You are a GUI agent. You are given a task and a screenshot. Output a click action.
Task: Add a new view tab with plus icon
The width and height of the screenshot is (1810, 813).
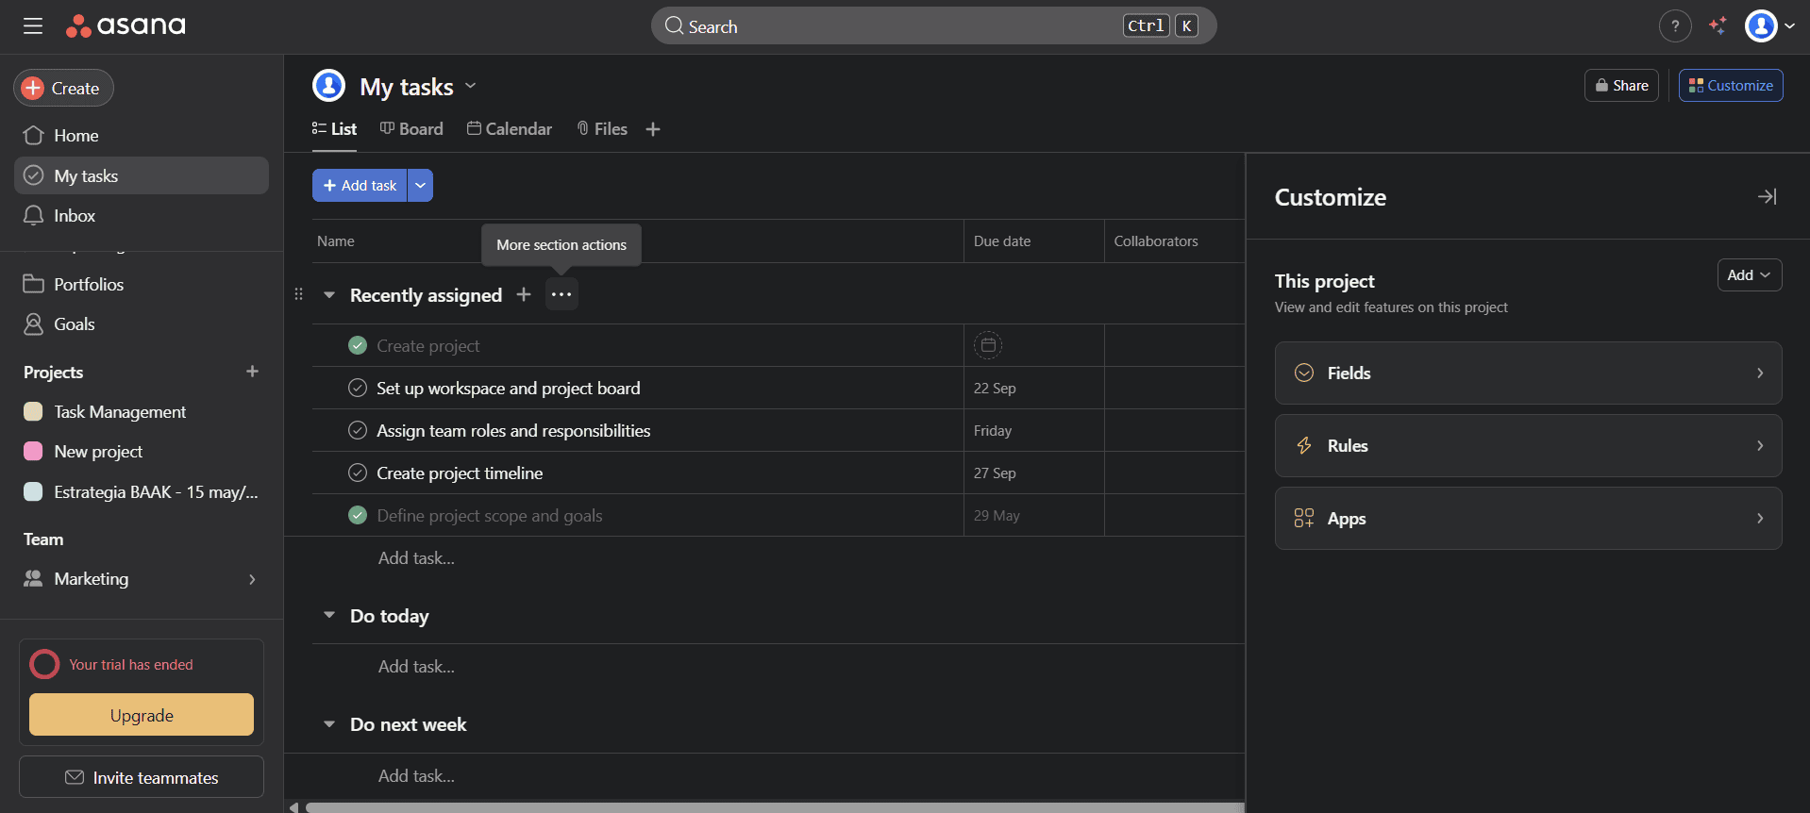[653, 129]
